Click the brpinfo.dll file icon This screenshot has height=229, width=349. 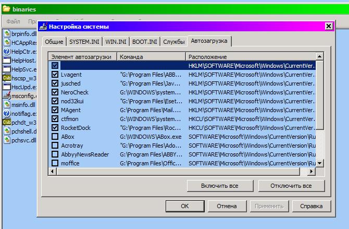click(7, 34)
